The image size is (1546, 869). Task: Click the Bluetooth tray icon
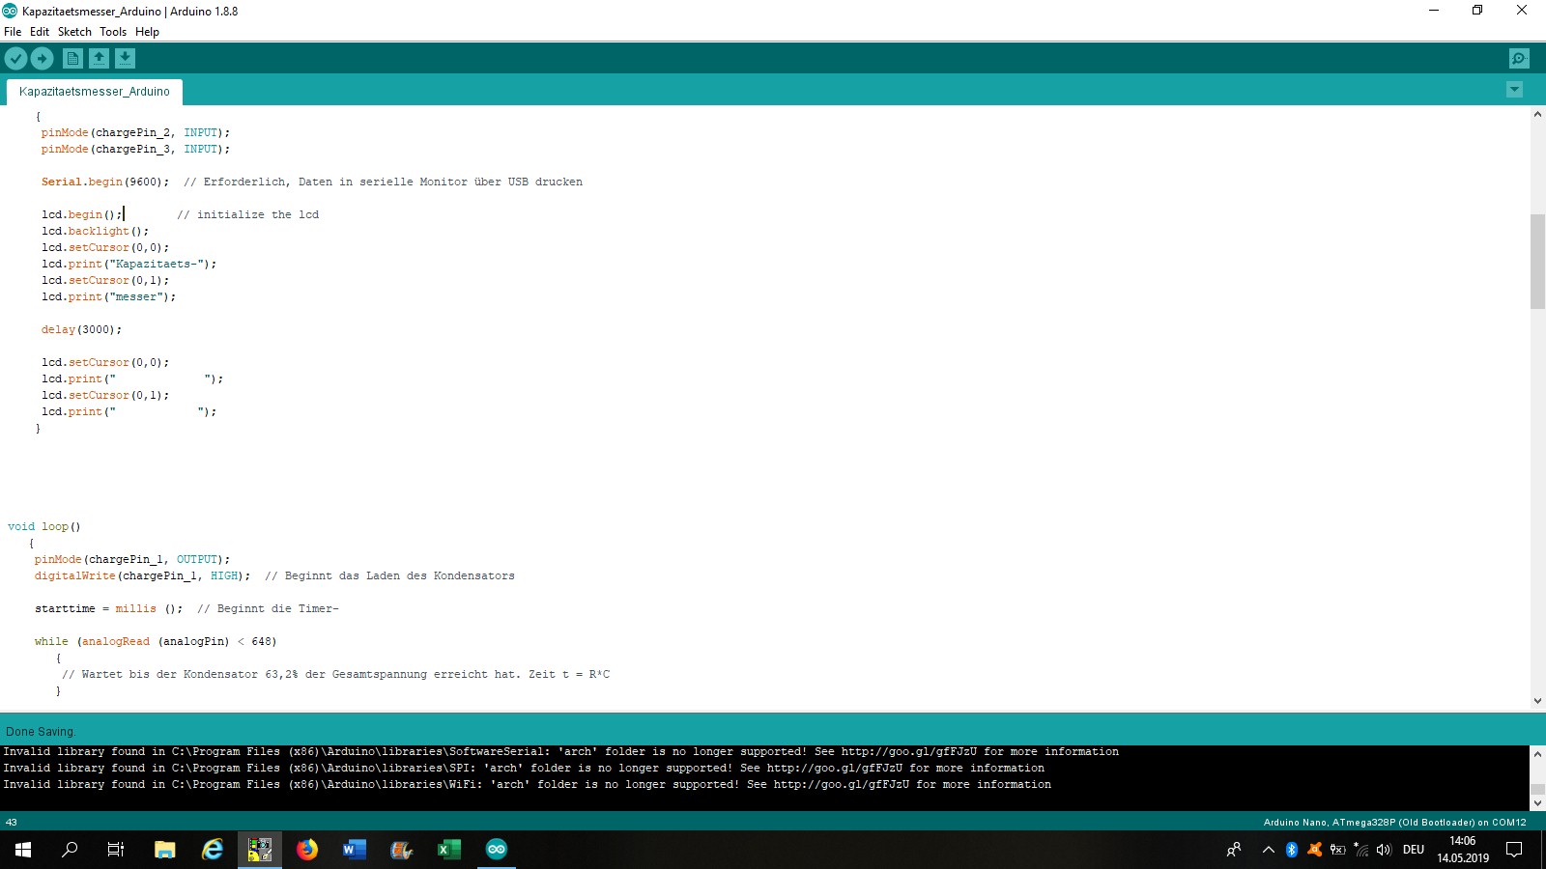1292,850
